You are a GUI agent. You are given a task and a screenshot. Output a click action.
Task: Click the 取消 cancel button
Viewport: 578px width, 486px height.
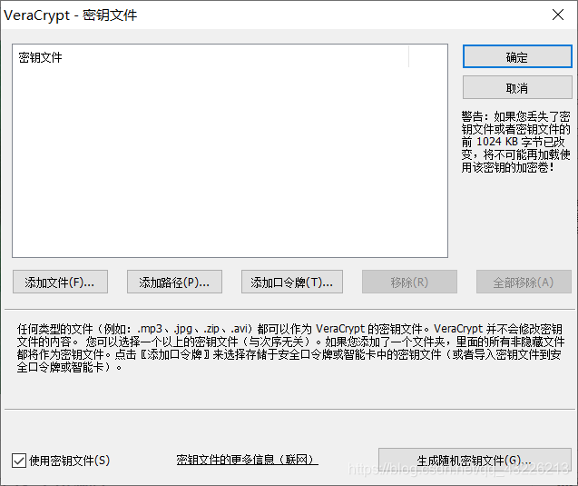point(517,87)
